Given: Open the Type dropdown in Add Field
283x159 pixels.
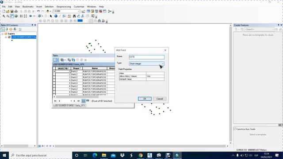Looking at the screenshot, I should tap(162, 64).
